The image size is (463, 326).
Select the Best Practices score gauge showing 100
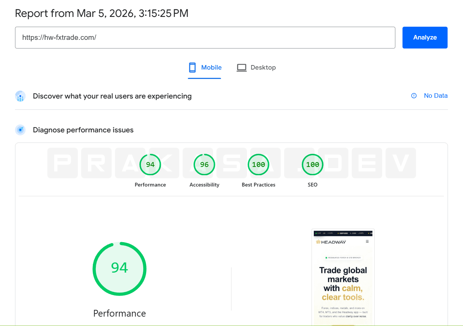click(x=259, y=164)
